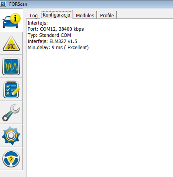This screenshot has height=177, width=173.
Task: Open the Tests checklist section
Action: tap(11, 90)
